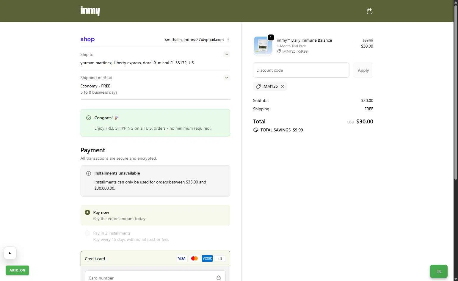Screen dimensions: 458x281
Task: Click the quantity badge on product thumbnail
Action: pos(271,37)
